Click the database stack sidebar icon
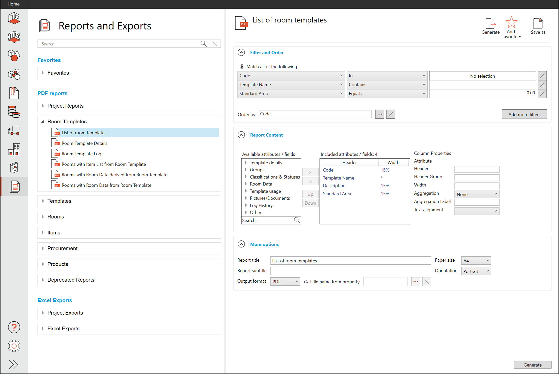Image resolution: width=559 pixels, height=374 pixels. click(x=14, y=112)
